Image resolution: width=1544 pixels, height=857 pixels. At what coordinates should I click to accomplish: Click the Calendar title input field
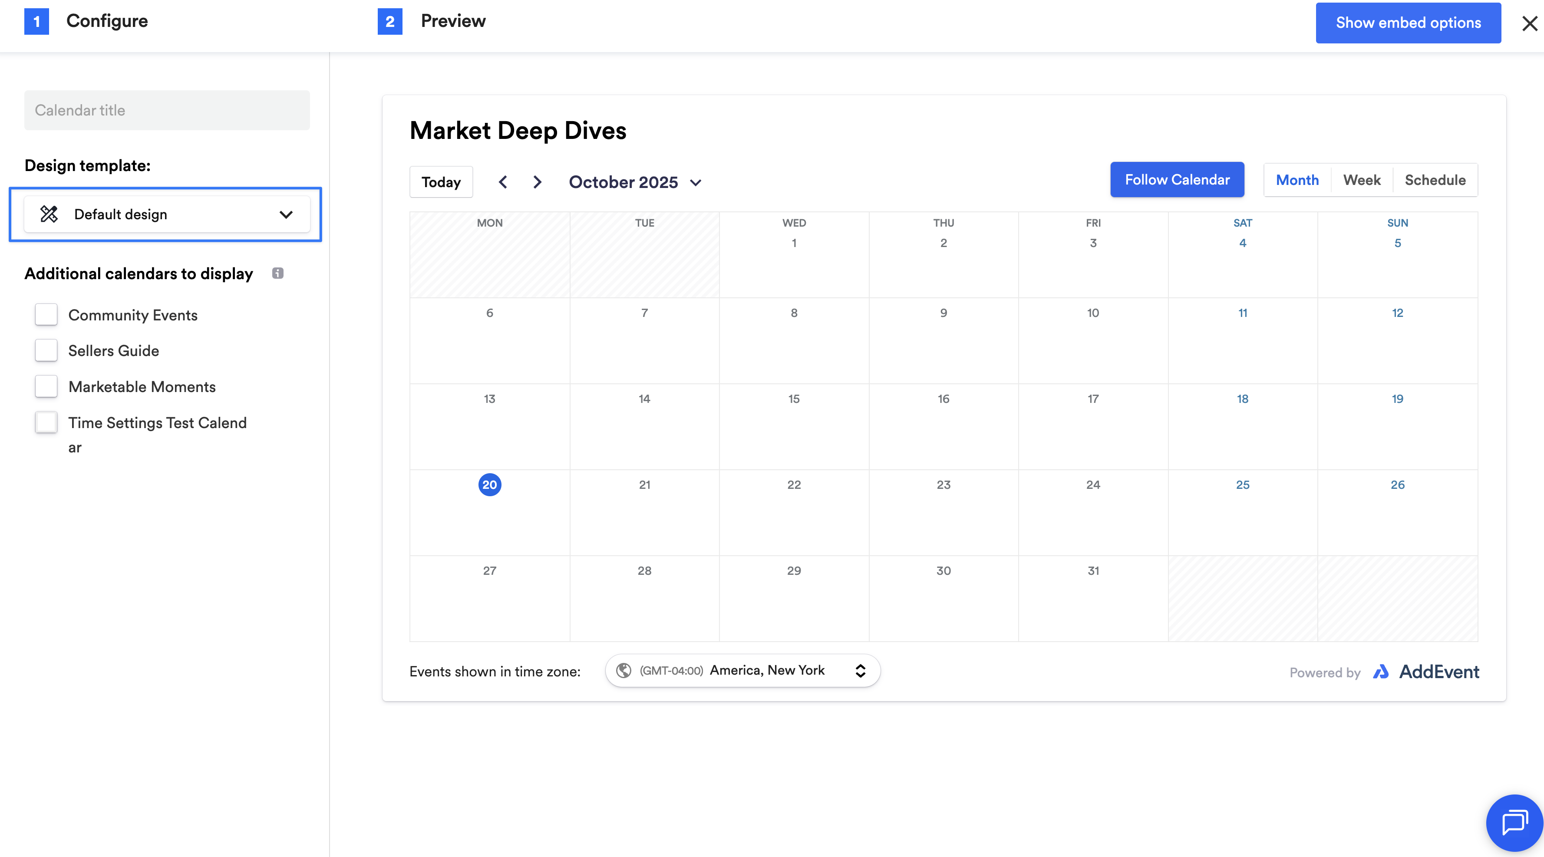pyautogui.click(x=167, y=110)
